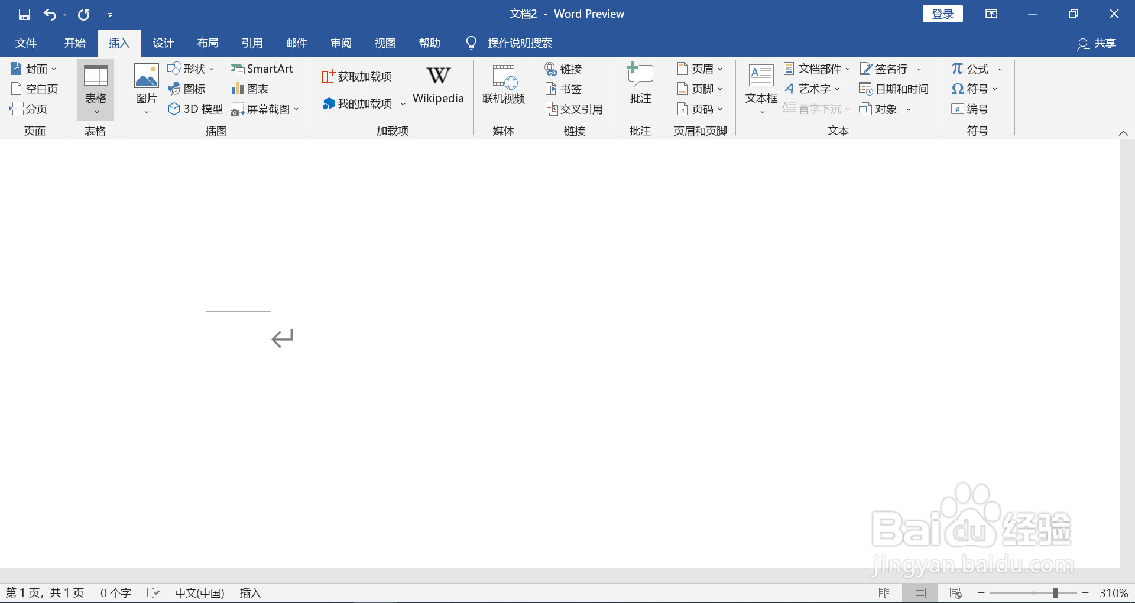Insert a chart with 图表 icon

click(x=250, y=89)
